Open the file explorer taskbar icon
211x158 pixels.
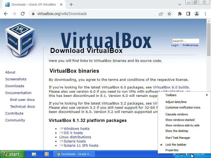coord(34,154)
